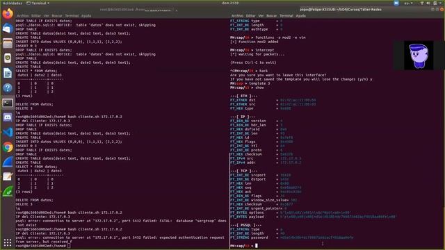Click '[*] Waiting for packets...' line
445x250 pixels.
pos(257,54)
